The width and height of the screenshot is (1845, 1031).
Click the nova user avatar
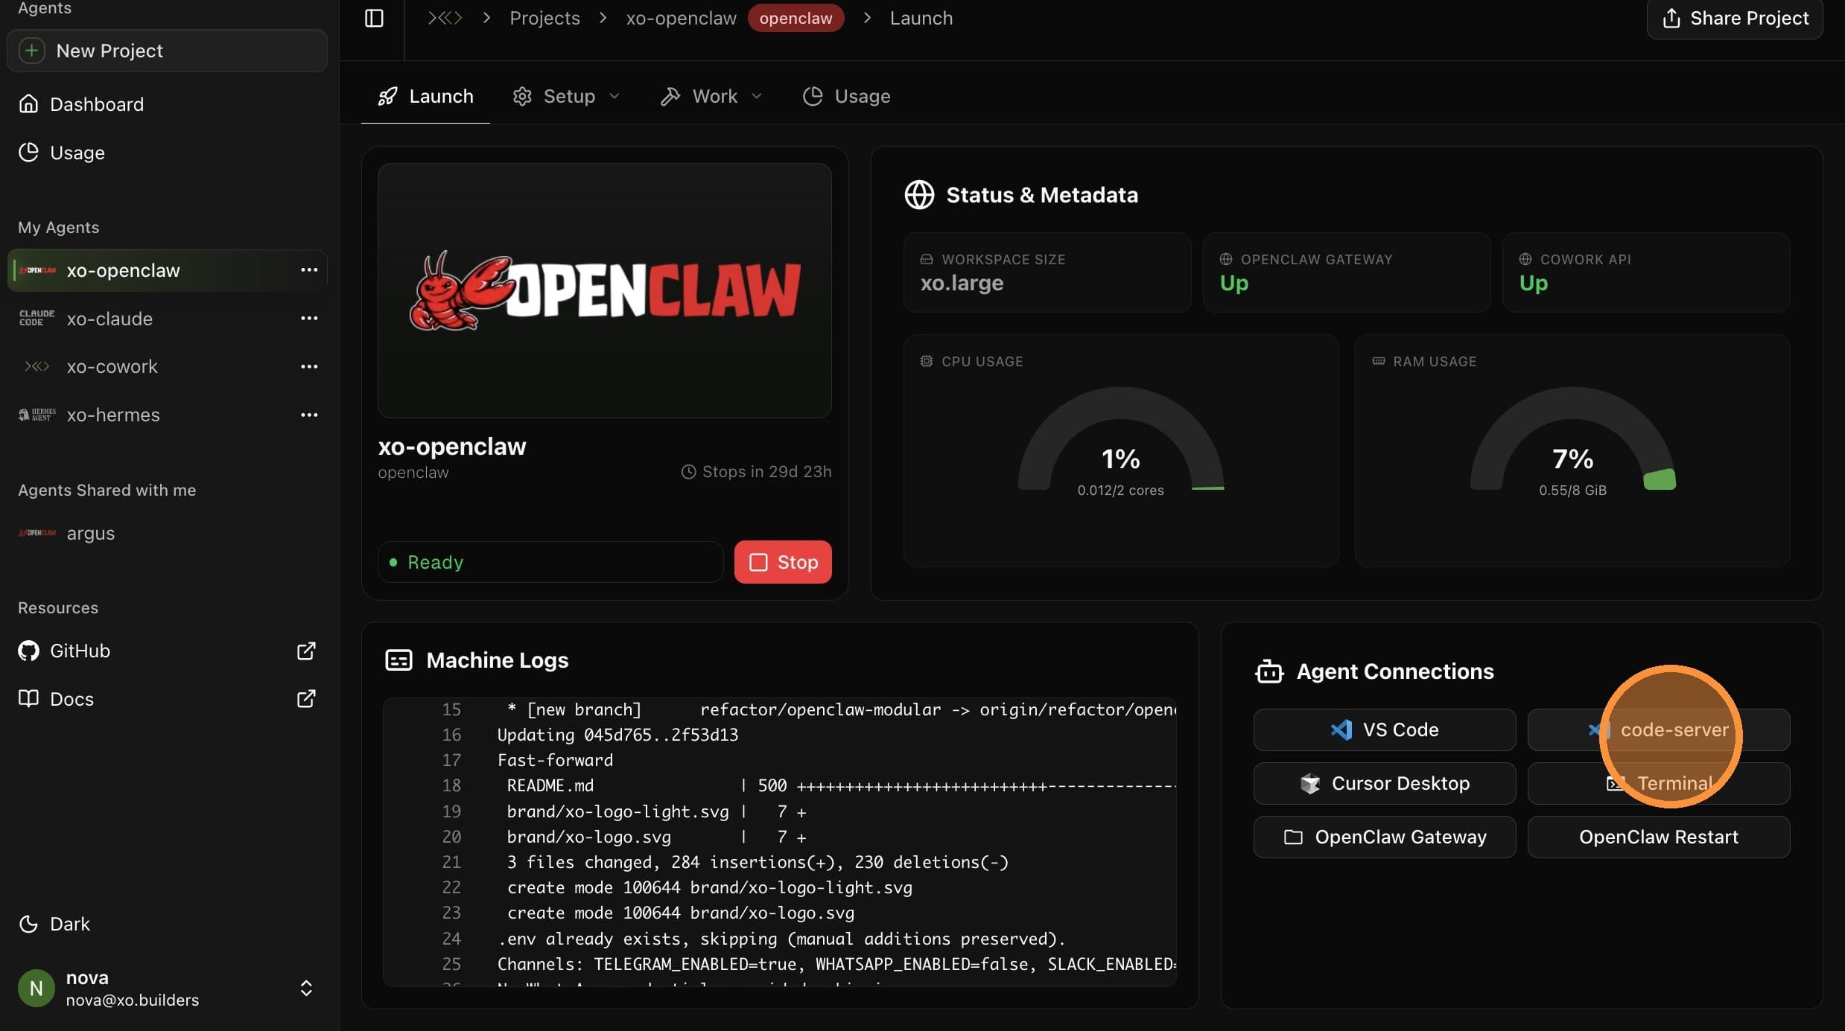(36, 988)
